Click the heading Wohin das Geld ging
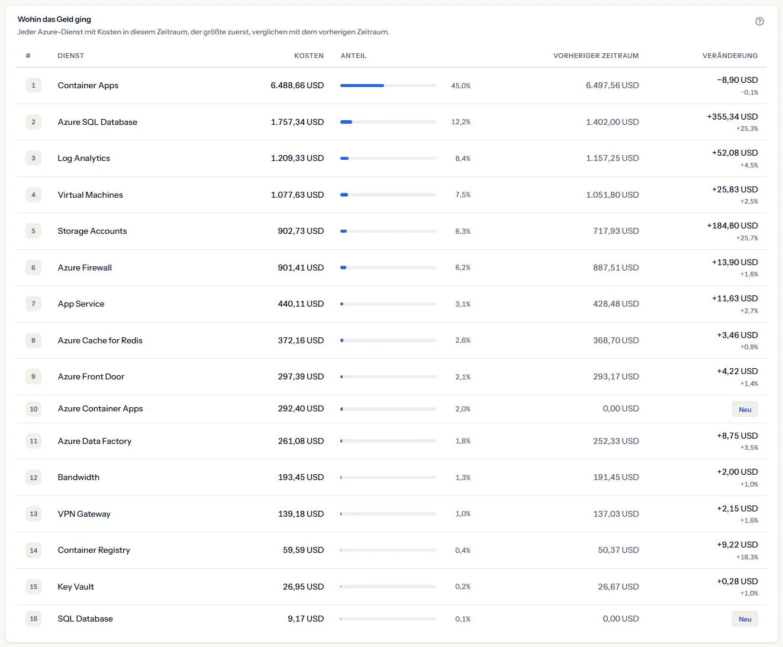Screen dimensions: 783x647 54,19
